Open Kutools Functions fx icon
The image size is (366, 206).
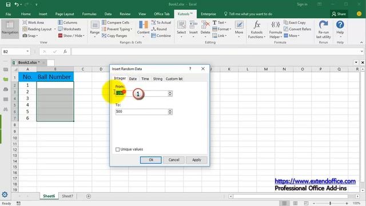[257, 25]
